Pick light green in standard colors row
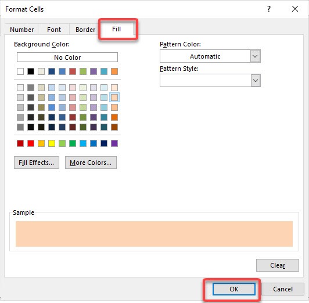This screenshot has width=309, height=303. click(62, 143)
